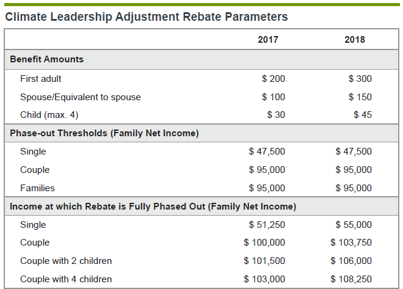This screenshot has width=403, height=289.
Task: Click the $ 200 first adult value
Action: 274,78
